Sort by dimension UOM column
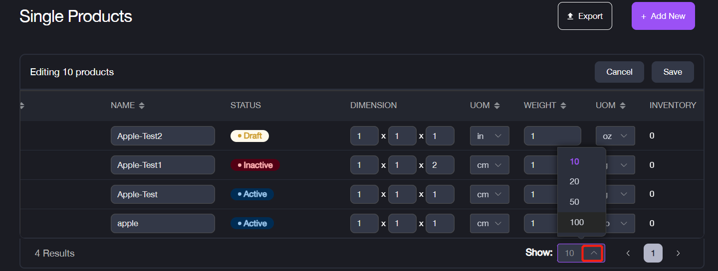The width and height of the screenshot is (718, 271). click(x=497, y=106)
